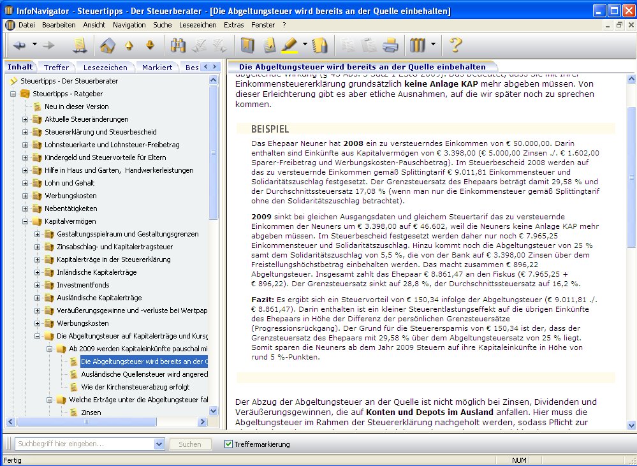
Task: Open the back-history dropdown arrow
Action: pyautogui.click(x=34, y=44)
